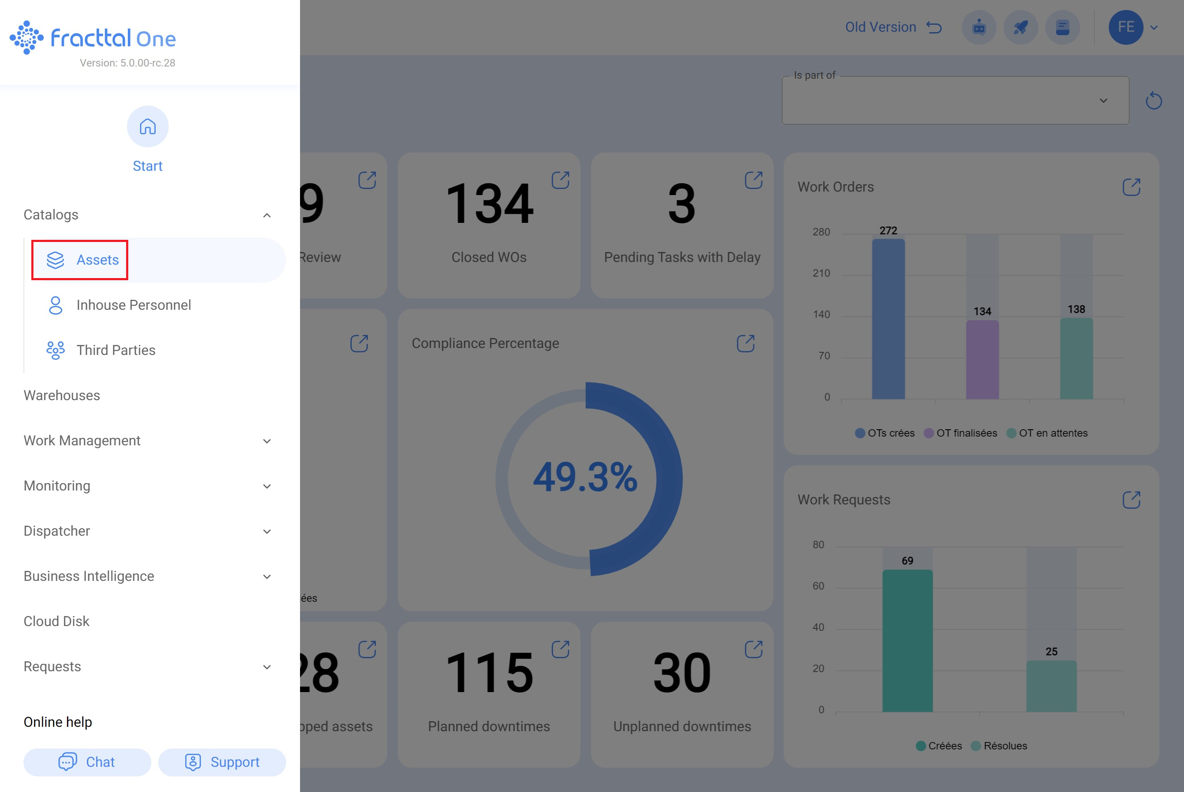Open the Work Orders chart in new view

[x=1132, y=186]
